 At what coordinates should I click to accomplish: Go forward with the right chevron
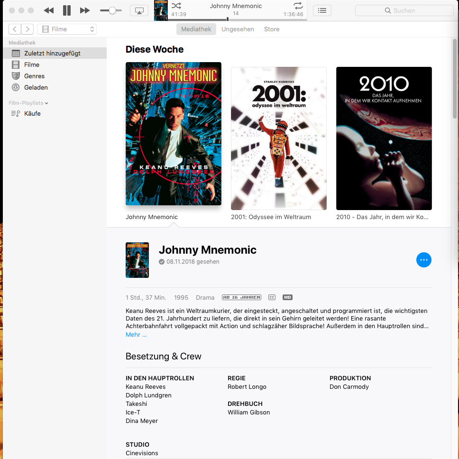pyautogui.click(x=28, y=29)
